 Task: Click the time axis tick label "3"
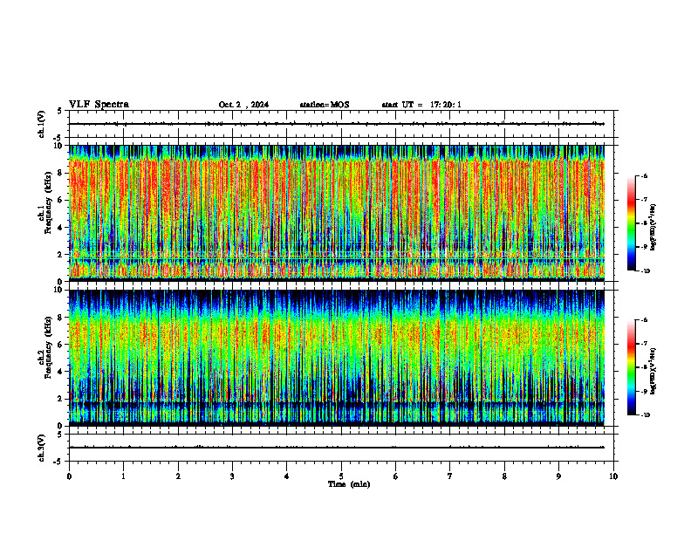[232, 476]
